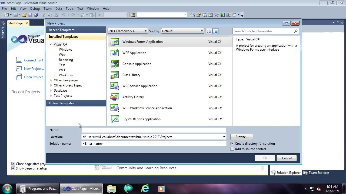The width and height of the screenshot is (346, 194).
Task: Click the Find in Files toolbar icon
Action: (x=133, y=15)
